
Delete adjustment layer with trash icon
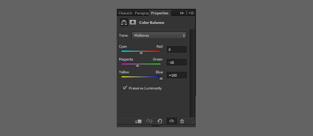tap(182, 121)
